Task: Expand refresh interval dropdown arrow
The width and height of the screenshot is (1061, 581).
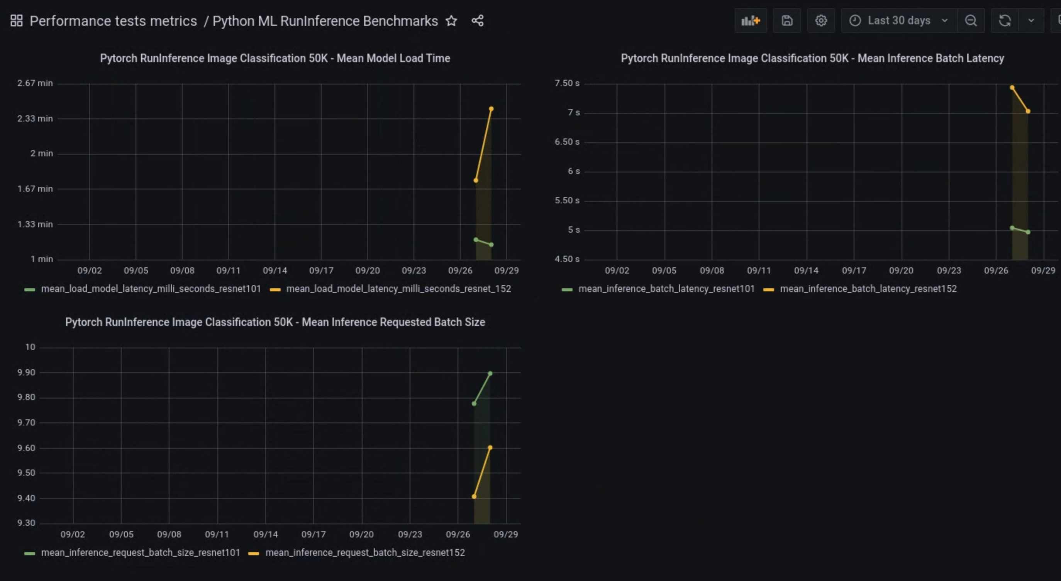Action: [x=1031, y=20]
